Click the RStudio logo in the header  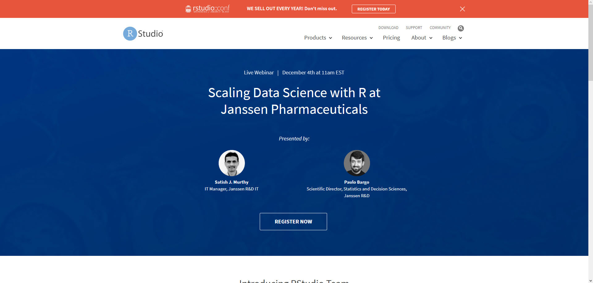pyautogui.click(x=143, y=34)
